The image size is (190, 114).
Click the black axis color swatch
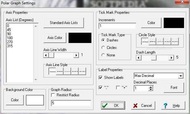80,38
